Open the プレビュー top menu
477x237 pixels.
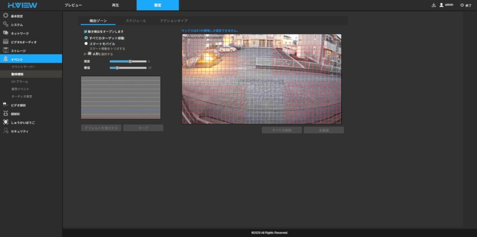73,5
